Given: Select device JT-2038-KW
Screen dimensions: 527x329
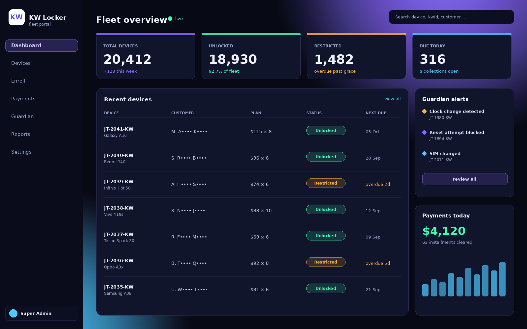Looking at the screenshot, I should point(119,208).
